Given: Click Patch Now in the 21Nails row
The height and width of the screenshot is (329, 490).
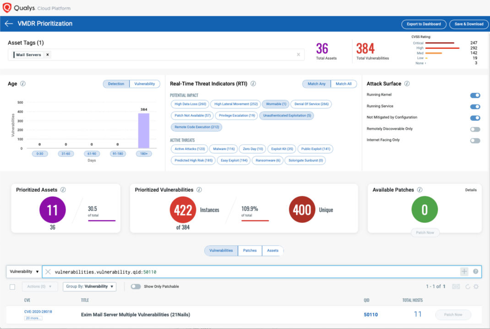Looking at the screenshot, I should click(x=453, y=315).
